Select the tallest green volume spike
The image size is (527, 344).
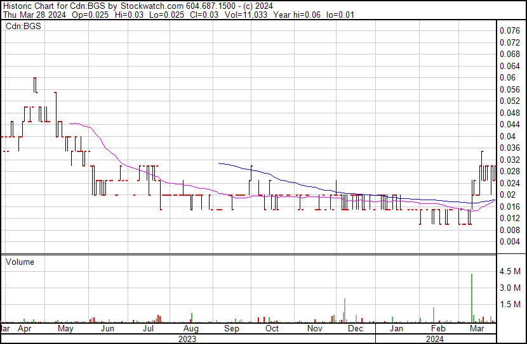coord(472,296)
